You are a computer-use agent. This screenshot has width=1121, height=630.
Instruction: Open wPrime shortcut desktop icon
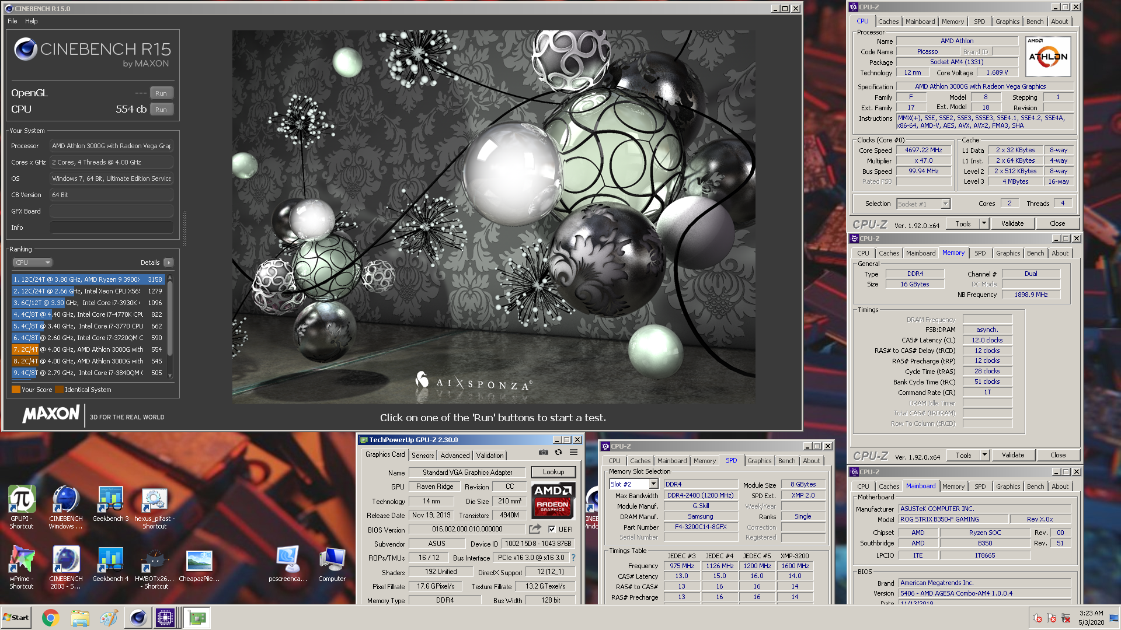(x=22, y=567)
